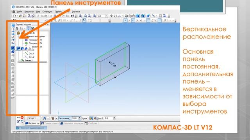Click the Расстояние 1 spinner arrows
250x140 pixels.
click(x=80, y=118)
